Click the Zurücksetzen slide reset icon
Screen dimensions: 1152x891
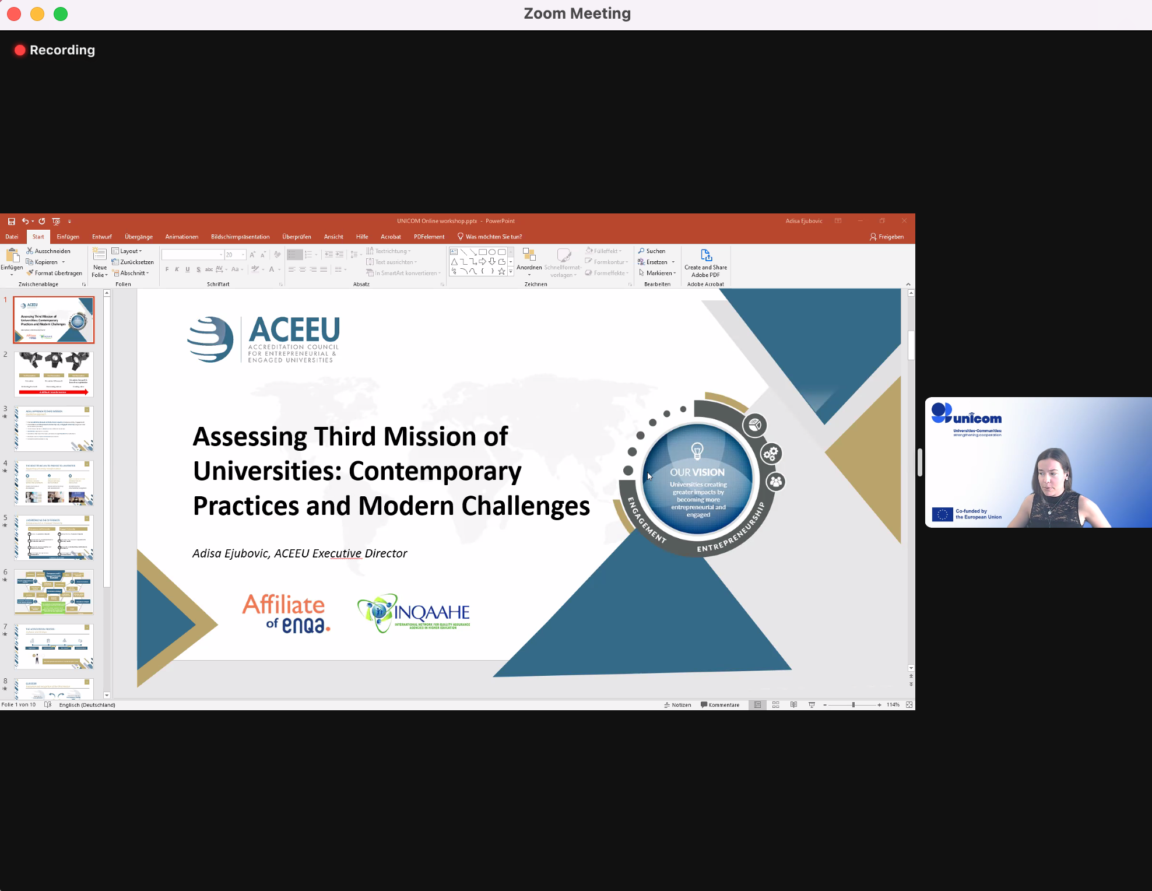coord(115,262)
